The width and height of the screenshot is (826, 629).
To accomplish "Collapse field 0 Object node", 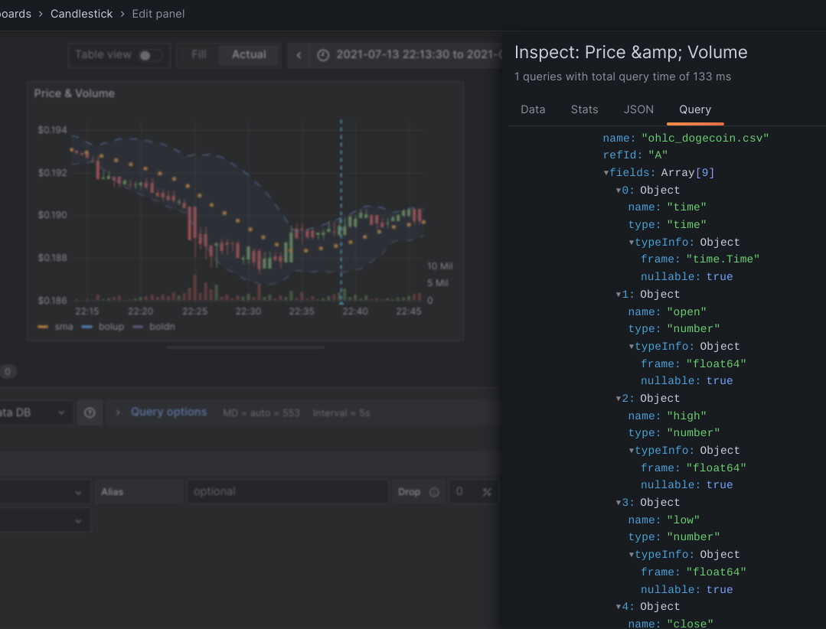I will pyautogui.click(x=619, y=190).
